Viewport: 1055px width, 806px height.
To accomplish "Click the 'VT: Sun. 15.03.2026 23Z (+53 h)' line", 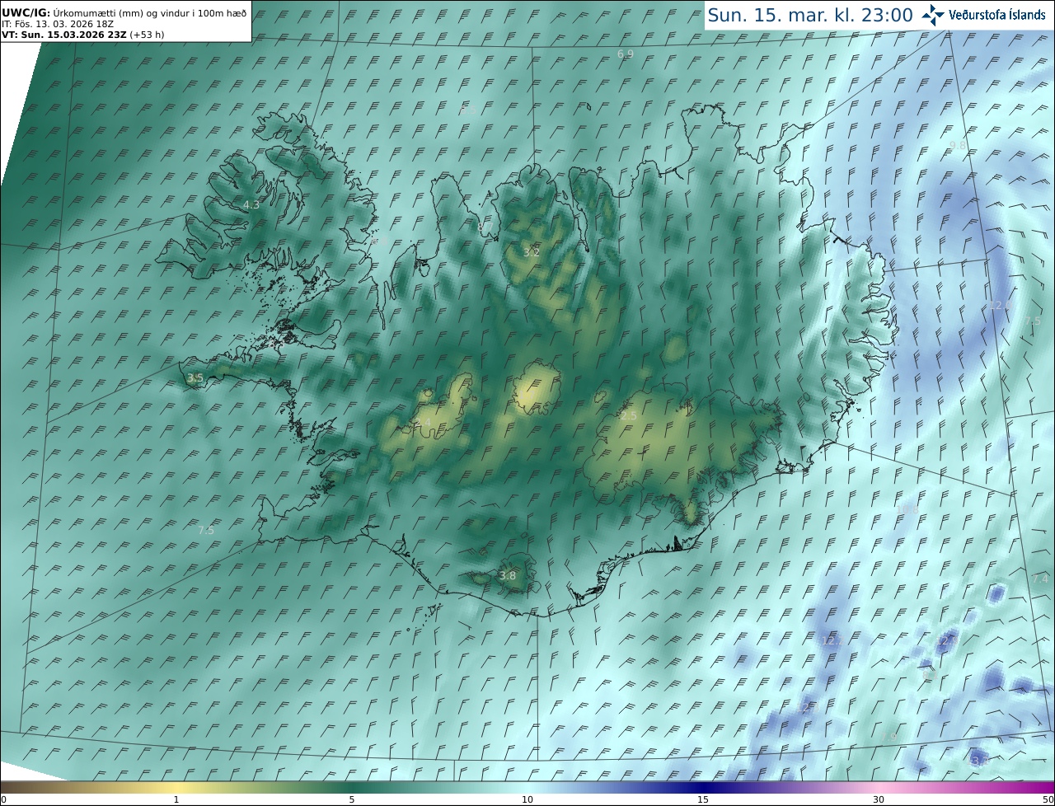I will [x=82, y=35].
